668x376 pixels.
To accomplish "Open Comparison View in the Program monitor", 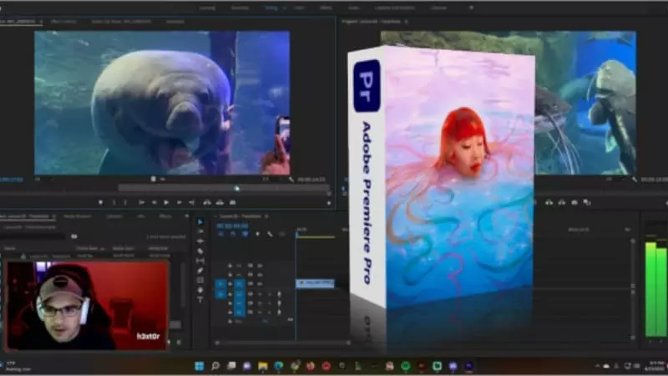I will point(587,203).
